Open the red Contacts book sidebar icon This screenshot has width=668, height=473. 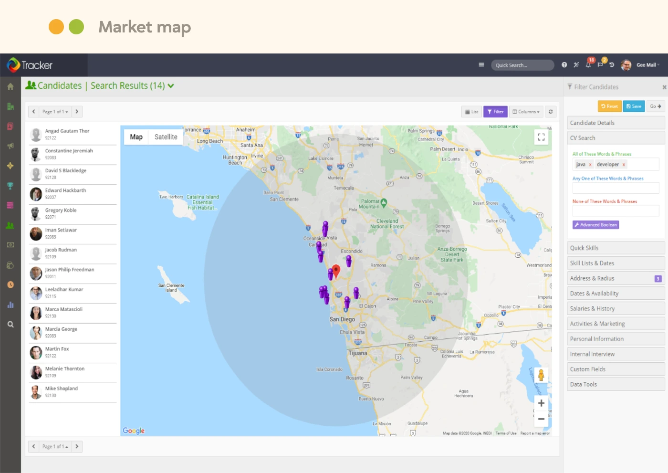tap(10, 126)
